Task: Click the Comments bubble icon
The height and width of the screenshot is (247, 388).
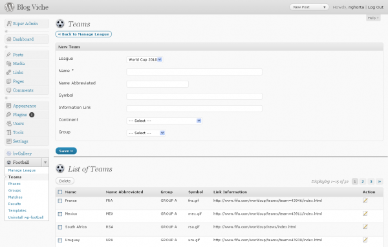Action: tap(9, 90)
